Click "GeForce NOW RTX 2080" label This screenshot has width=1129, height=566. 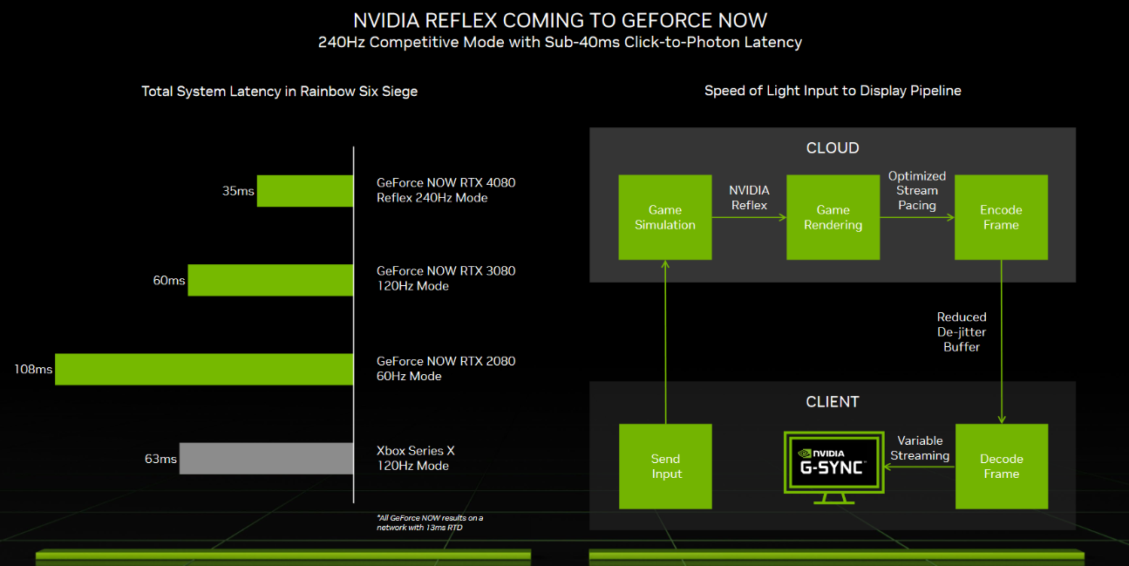(x=446, y=361)
